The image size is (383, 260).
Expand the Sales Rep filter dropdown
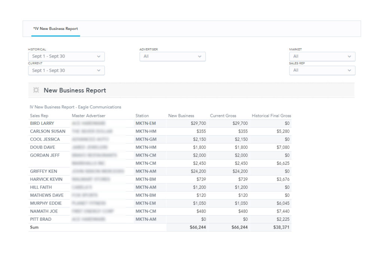click(x=322, y=70)
